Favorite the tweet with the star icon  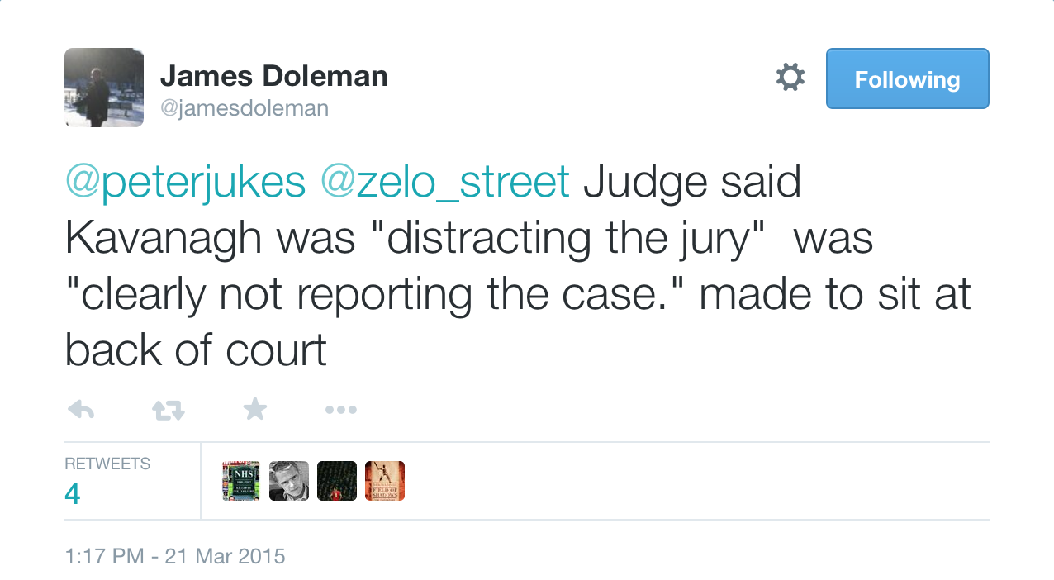pyautogui.click(x=255, y=408)
